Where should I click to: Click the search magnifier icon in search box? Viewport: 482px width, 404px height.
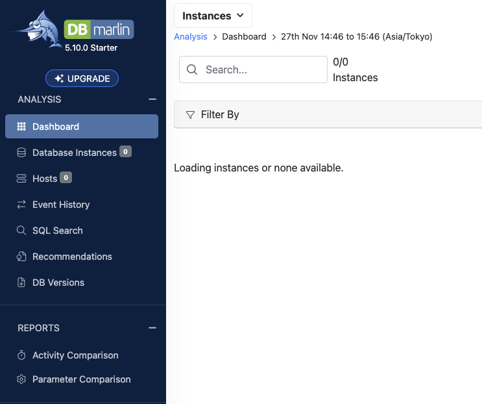[x=192, y=69]
